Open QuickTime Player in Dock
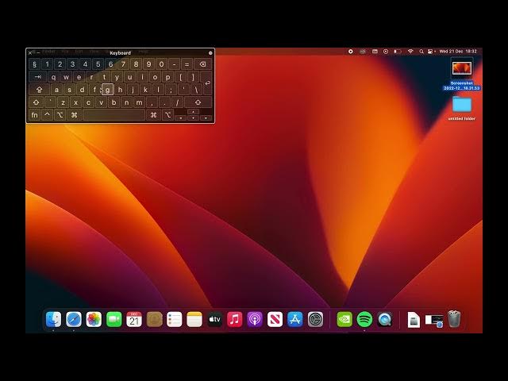 tap(385, 319)
